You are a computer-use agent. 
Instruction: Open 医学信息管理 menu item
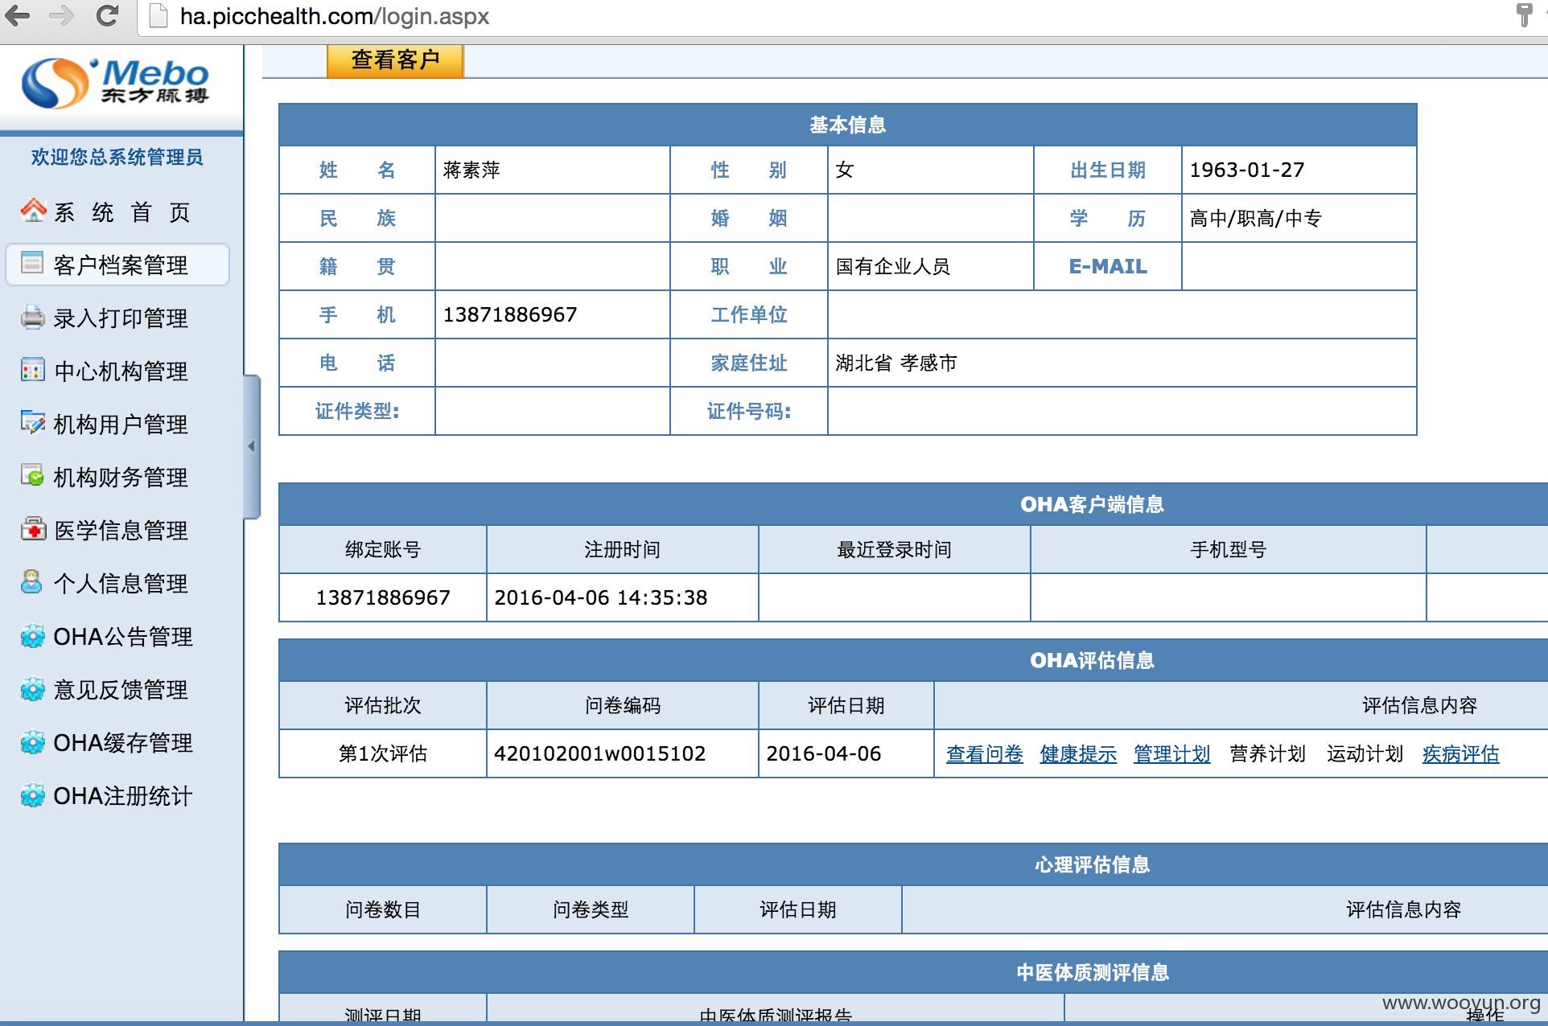point(121,531)
